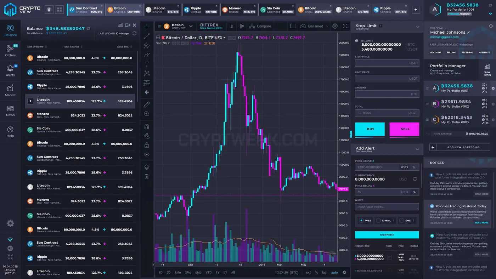Viewport: 496px width, 279px height.
Task: Refresh the balance last update
Action: (134, 33)
